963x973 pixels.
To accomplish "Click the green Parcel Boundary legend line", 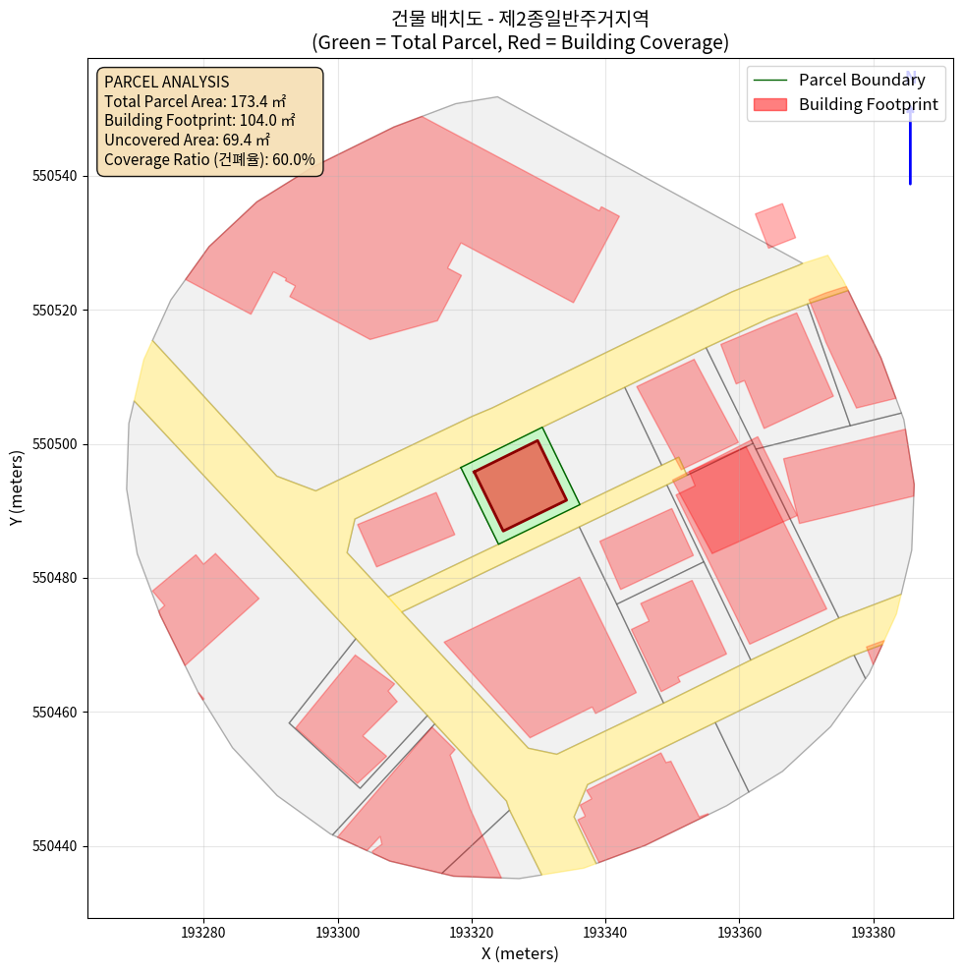I will point(771,80).
